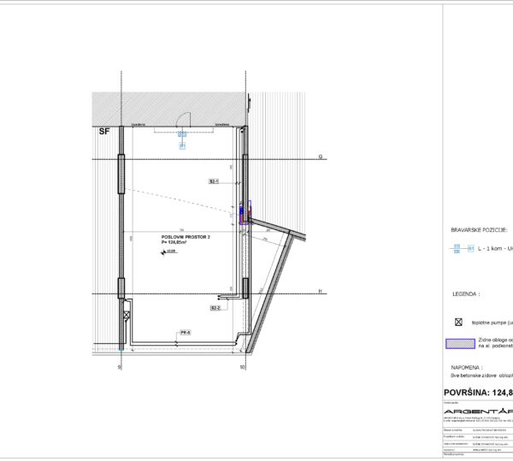Click grid axis label G
The image size is (513, 462).
tap(320, 157)
